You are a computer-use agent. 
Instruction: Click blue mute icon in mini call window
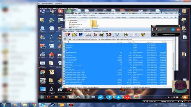(173, 29)
